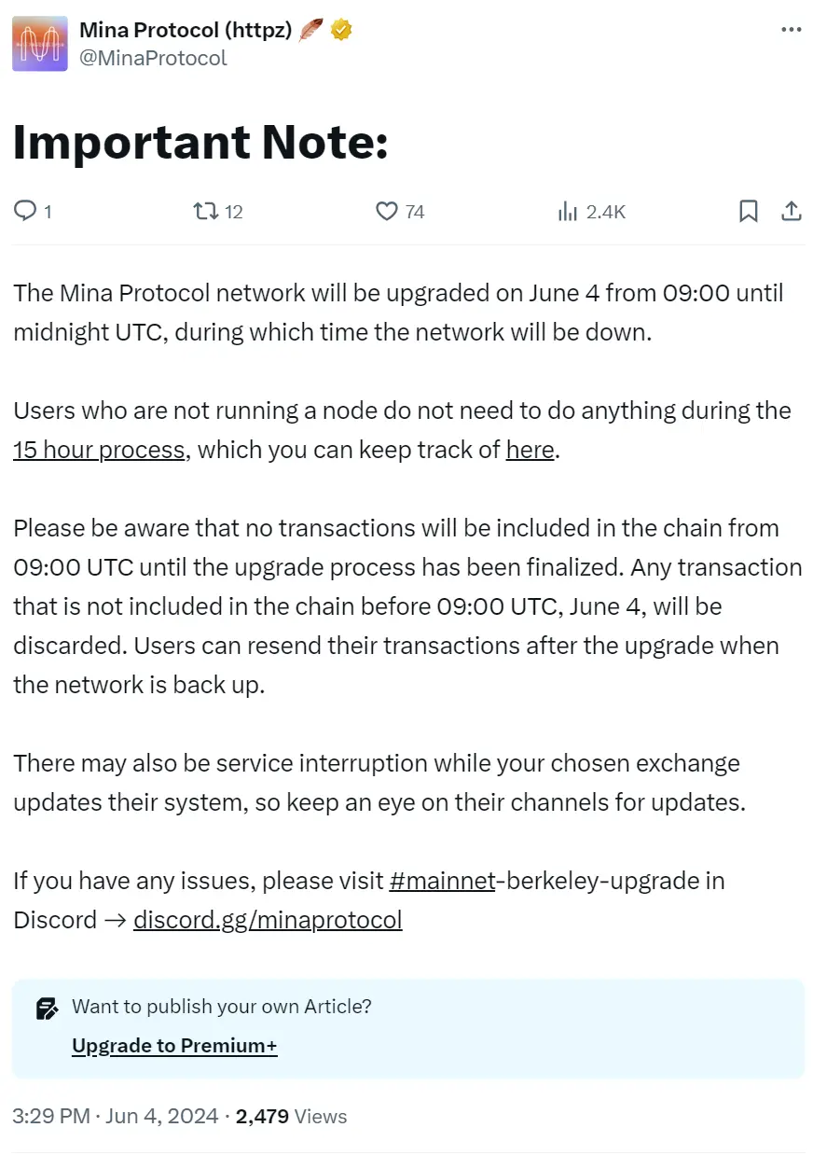Click Upgrade to Premium+ link
Screen dimensions: 813x1169
(174, 1046)
